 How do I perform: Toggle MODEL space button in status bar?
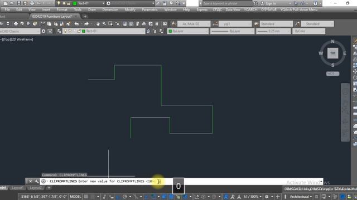click(75, 197)
